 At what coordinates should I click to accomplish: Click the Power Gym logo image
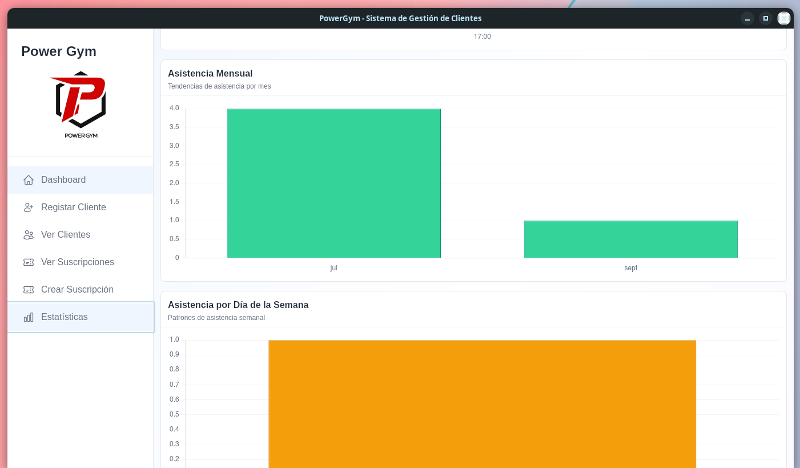coord(81,105)
